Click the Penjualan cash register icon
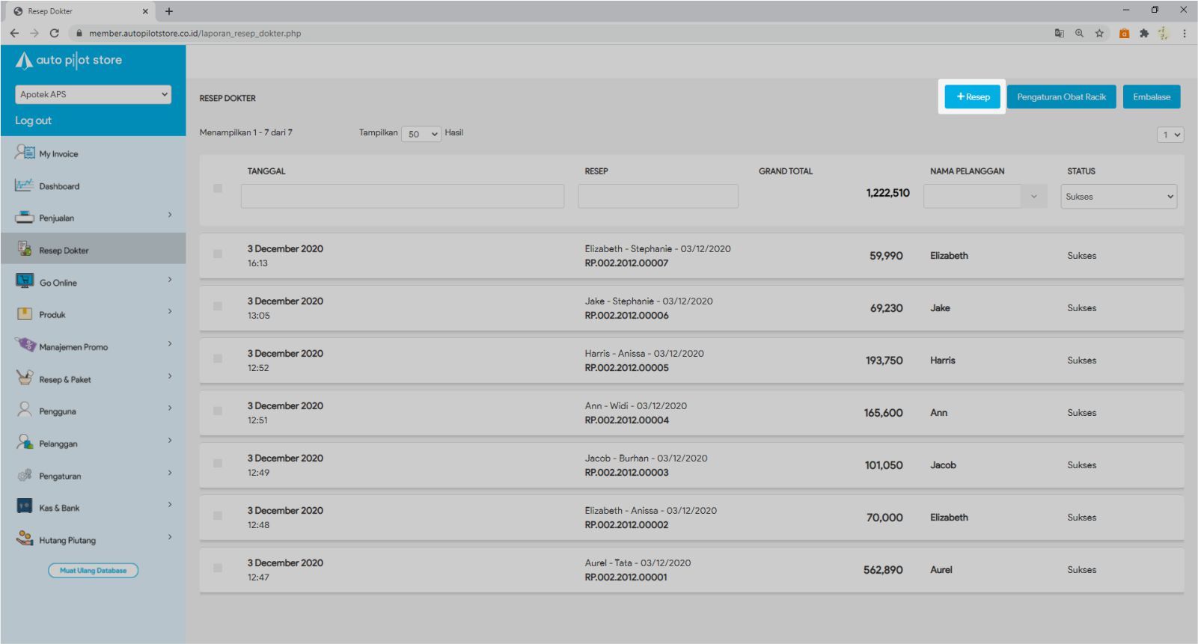 point(25,218)
